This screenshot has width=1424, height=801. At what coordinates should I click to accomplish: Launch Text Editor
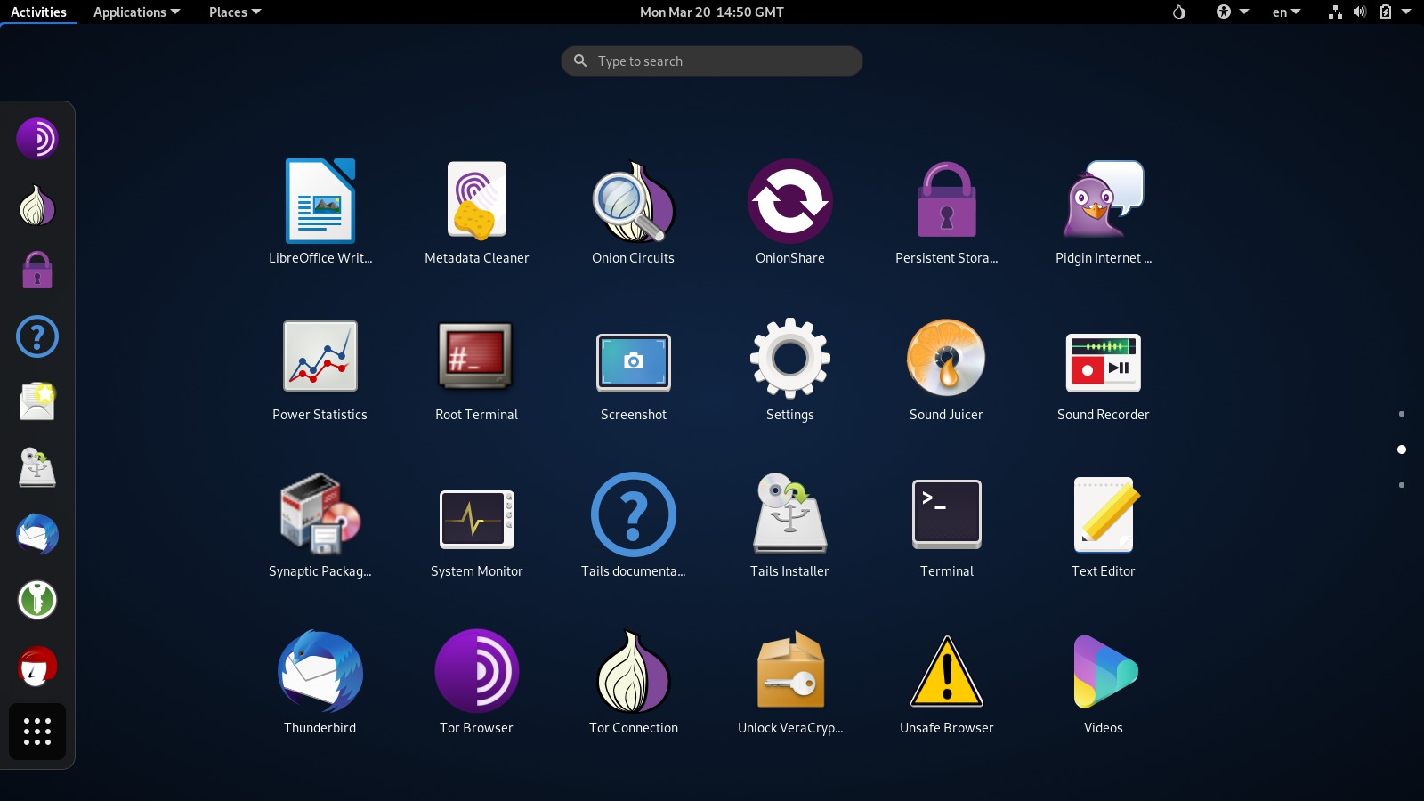click(1104, 525)
